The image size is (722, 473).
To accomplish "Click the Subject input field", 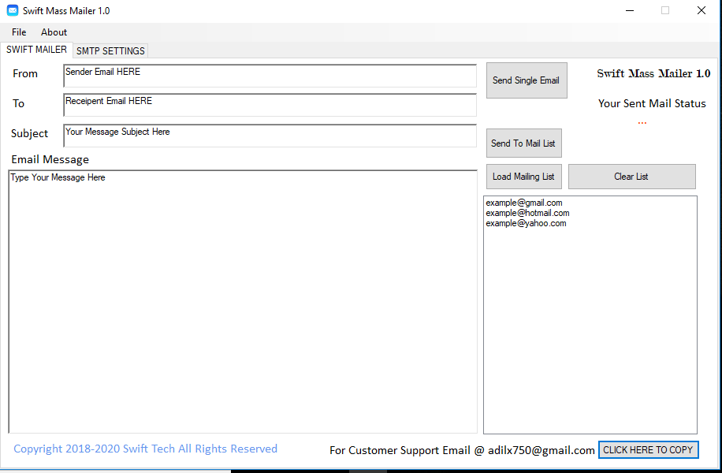I will 270,136.
